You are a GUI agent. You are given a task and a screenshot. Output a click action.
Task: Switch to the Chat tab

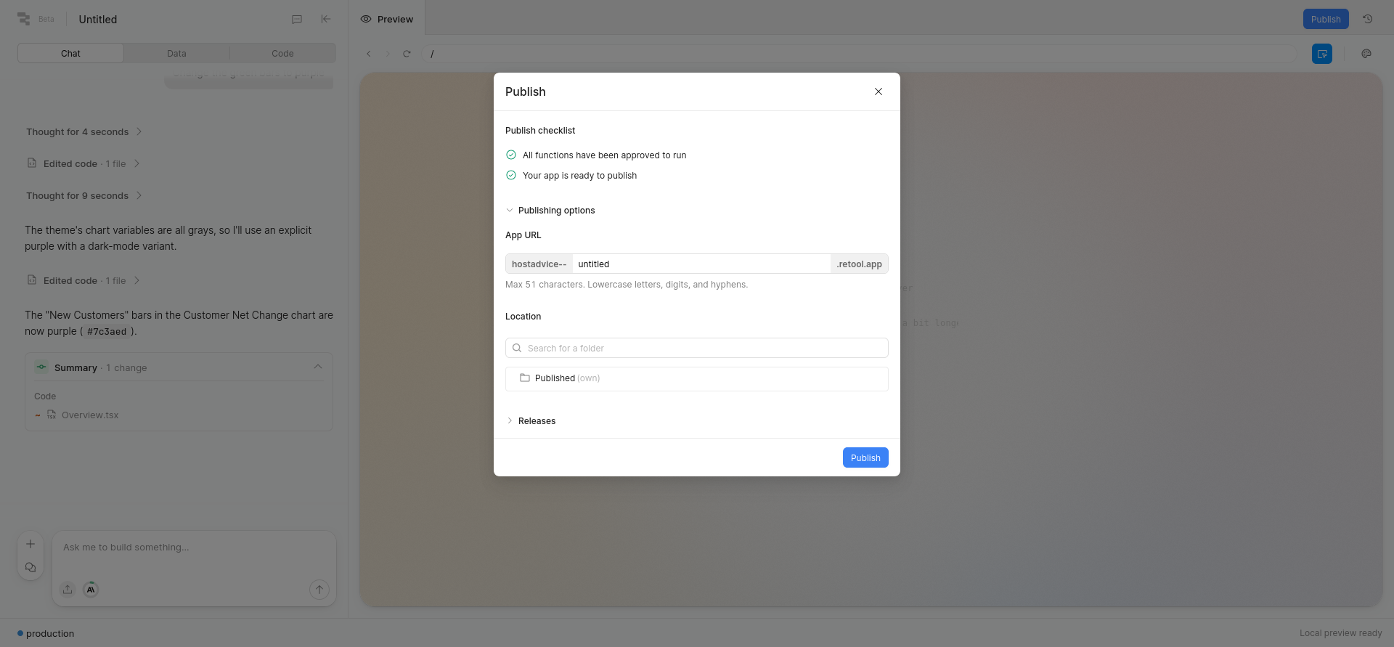[x=70, y=53]
